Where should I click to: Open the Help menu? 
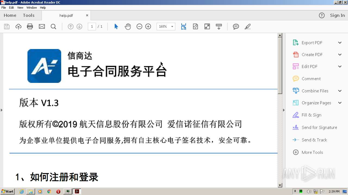click(43, 8)
